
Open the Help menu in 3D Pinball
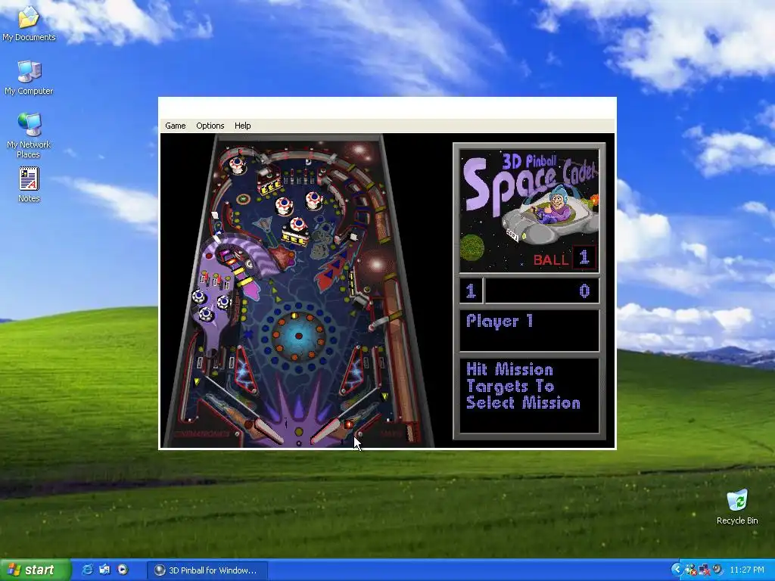coord(242,126)
